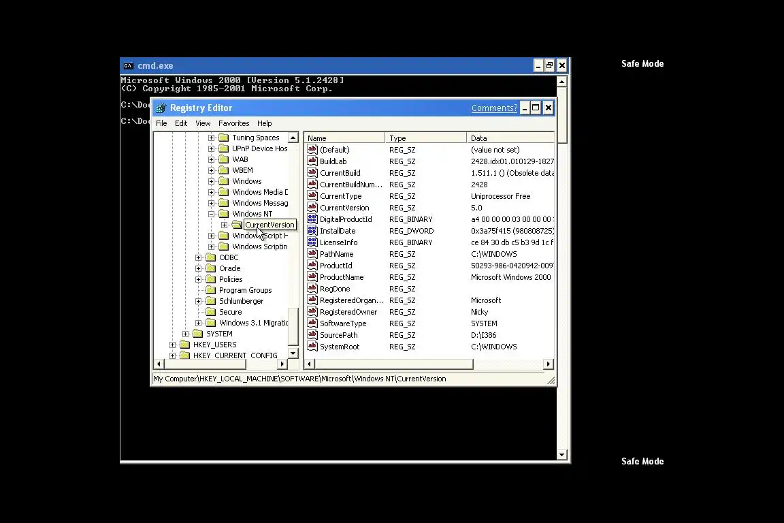Click the Uniprocessor Free data cell
This screenshot has height=523, width=784.
click(500, 196)
